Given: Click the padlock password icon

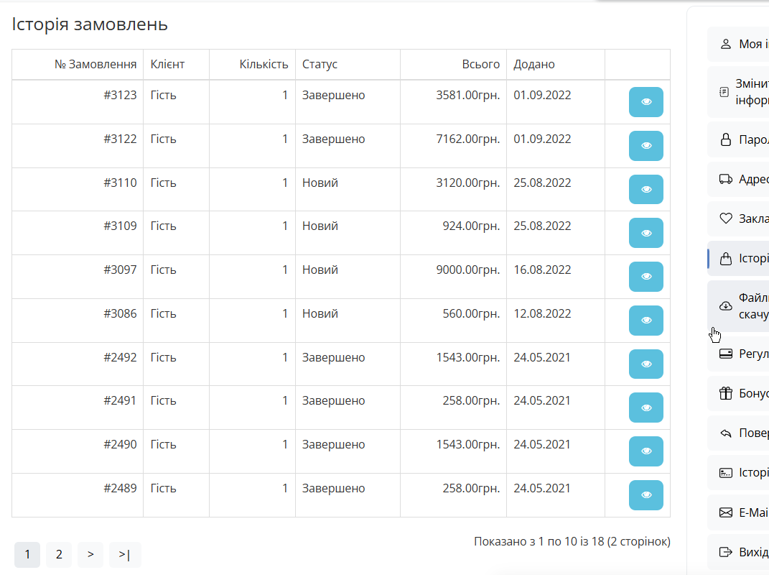Looking at the screenshot, I should [x=725, y=139].
